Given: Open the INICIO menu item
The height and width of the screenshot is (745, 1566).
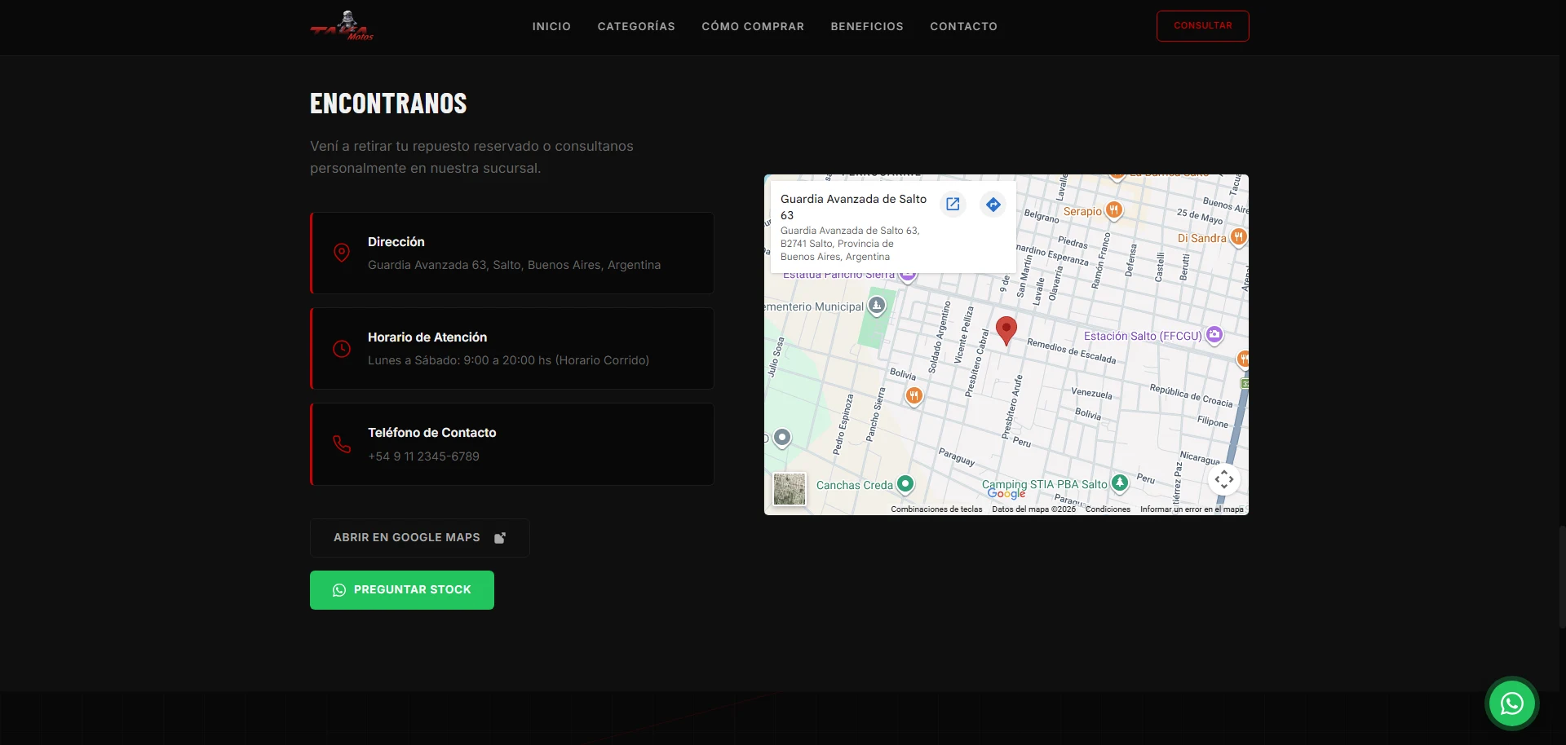Looking at the screenshot, I should point(551,26).
